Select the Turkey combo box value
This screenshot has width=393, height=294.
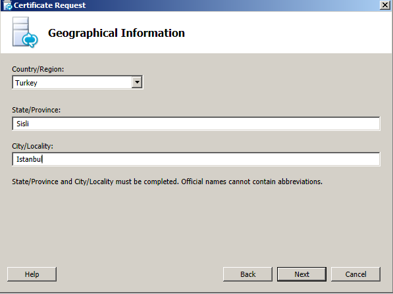click(72, 82)
